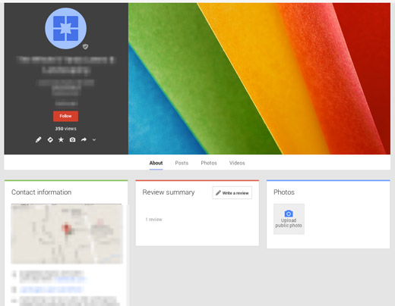Image resolution: width=395 pixels, height=306 pixels.
Task: Go to the Videos tab
Action: [x=237, y=163]
